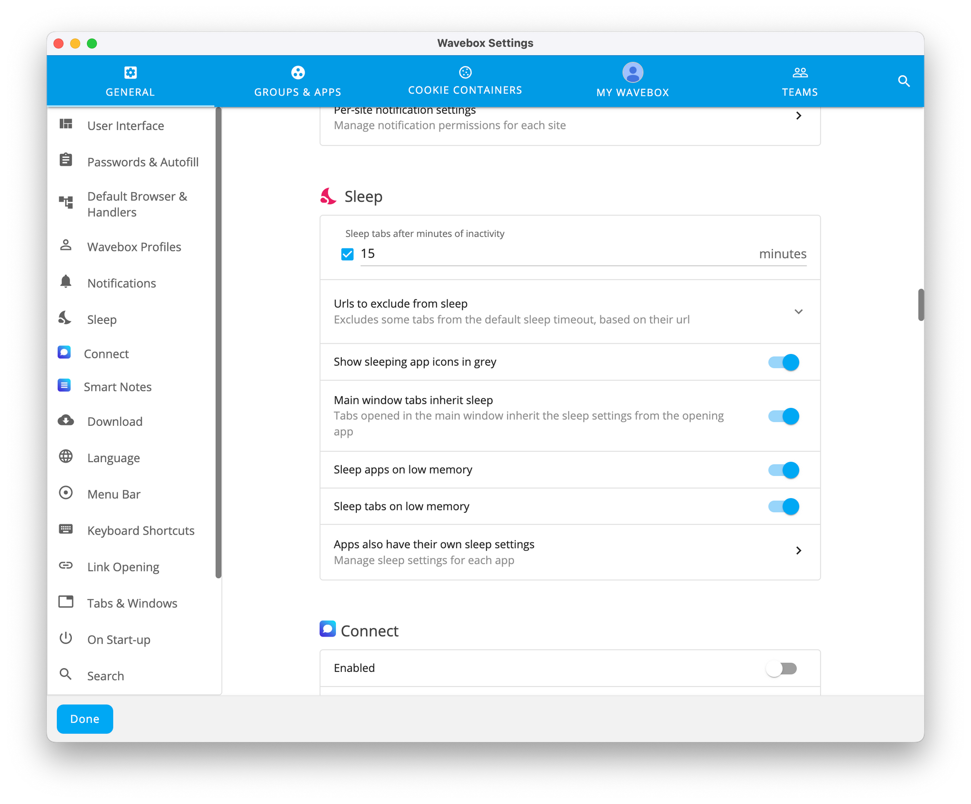Uncheck the sleep tabs after inactivity checkbox
971x804 pixels.
click(x=347, y=254)
